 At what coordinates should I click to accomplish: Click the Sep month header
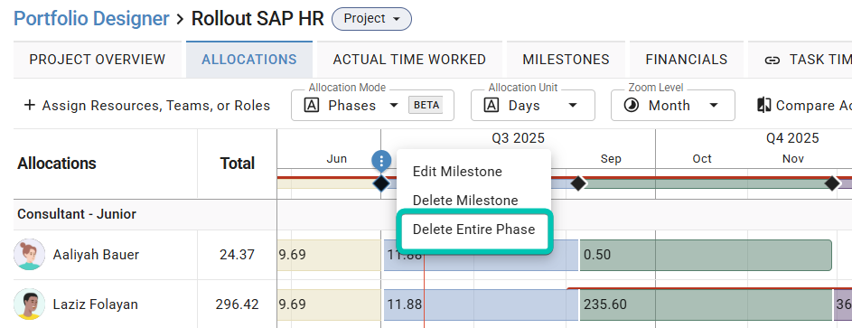tap(612, 159)
